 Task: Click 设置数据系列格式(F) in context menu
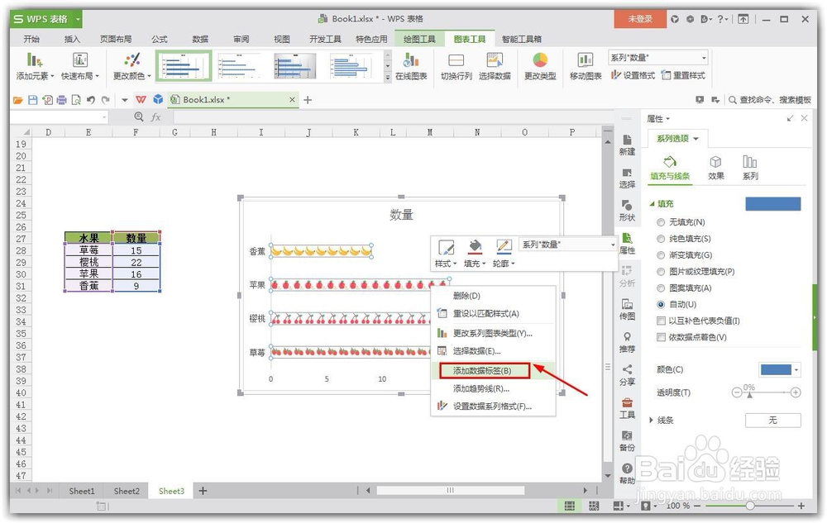click(x=493, y=407)
